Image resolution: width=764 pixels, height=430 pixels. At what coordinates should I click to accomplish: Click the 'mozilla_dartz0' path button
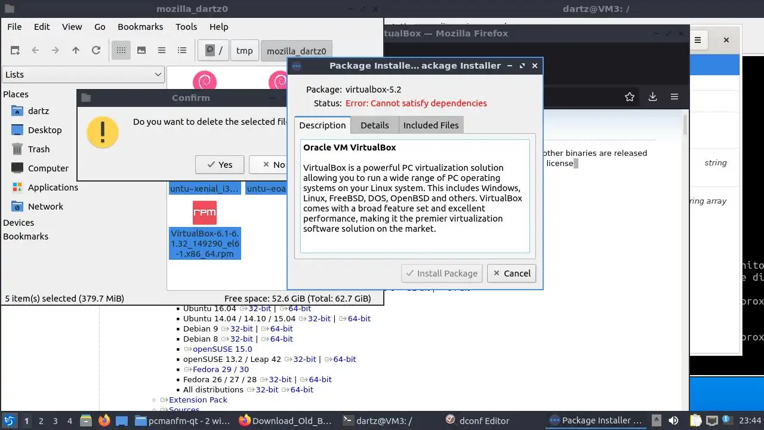(297, 51)
